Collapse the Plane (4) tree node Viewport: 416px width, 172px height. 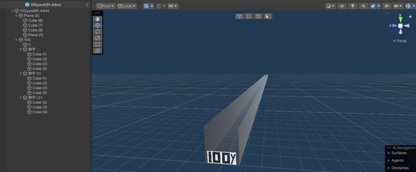(16, 16)
